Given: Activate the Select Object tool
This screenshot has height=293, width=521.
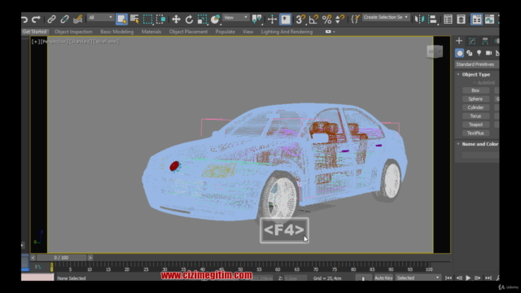Looking at the screenshot, I should click(121, 20).
